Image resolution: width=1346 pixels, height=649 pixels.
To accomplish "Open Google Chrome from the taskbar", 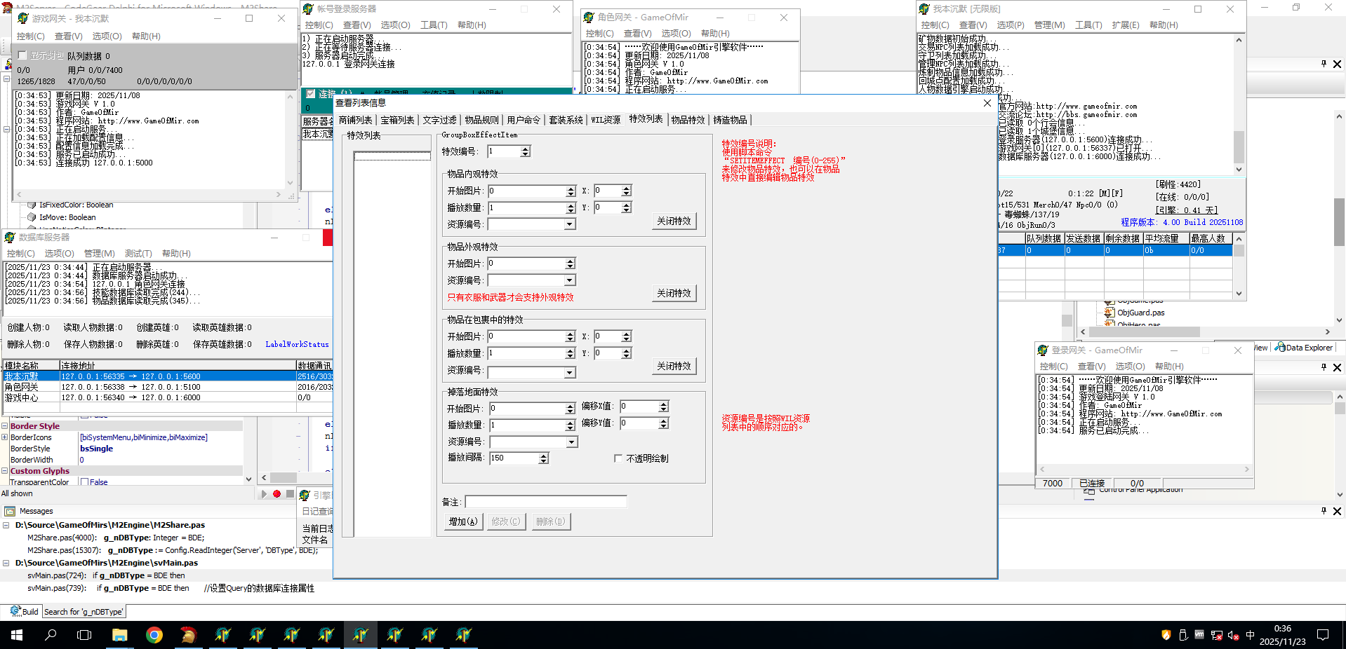I will click(x=154, y=635).
